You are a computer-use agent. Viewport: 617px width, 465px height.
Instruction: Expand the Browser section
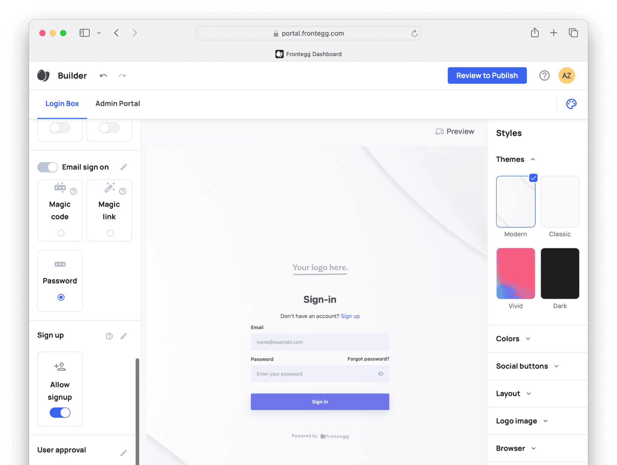[x=534, y=448]
